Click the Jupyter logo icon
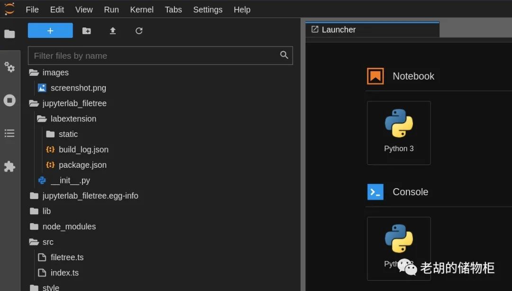 pos(9,9)
